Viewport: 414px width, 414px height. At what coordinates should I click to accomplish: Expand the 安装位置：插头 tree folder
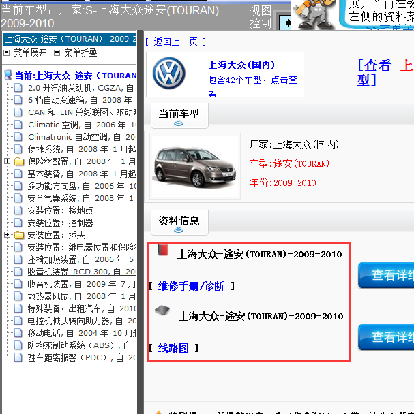pyautogui.click(x=7, y=235)
